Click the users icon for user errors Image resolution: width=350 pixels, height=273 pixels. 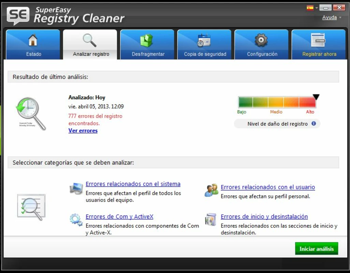[212, 190]
